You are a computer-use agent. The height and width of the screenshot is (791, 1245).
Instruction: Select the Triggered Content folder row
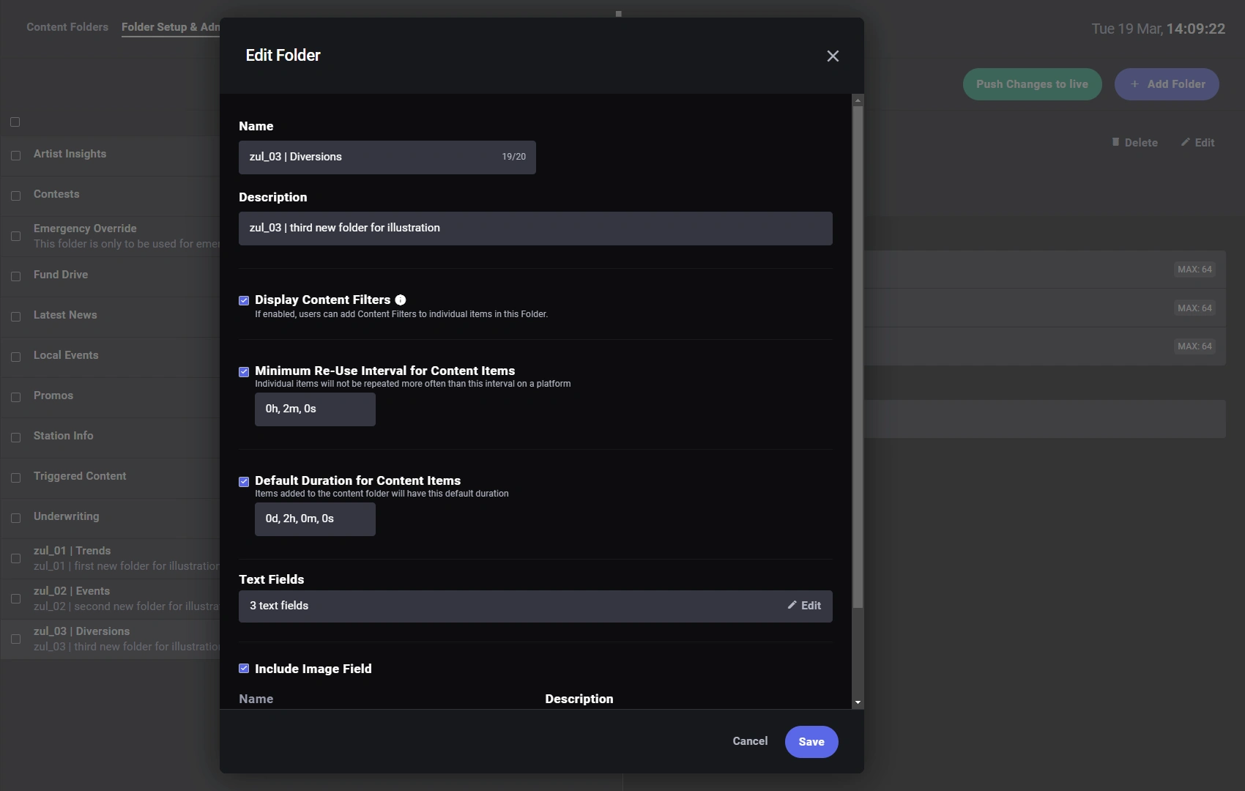coord(110,478)
